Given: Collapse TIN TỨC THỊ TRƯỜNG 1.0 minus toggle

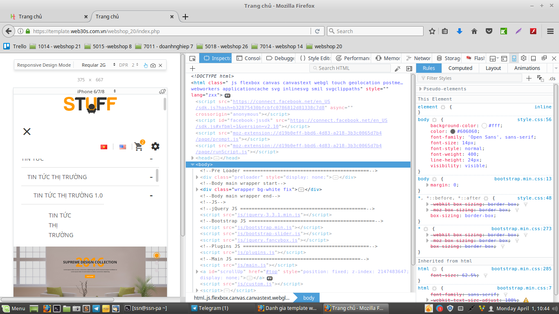Looking at the screenshot, I should click(x=151, y=195).
